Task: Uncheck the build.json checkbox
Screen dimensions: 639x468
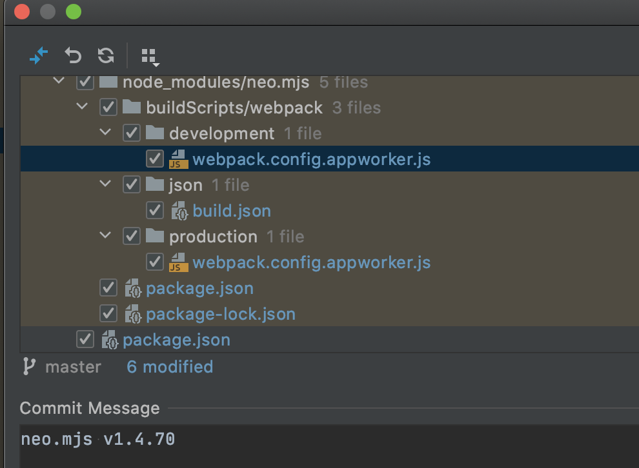Action: tap(155, 210)
